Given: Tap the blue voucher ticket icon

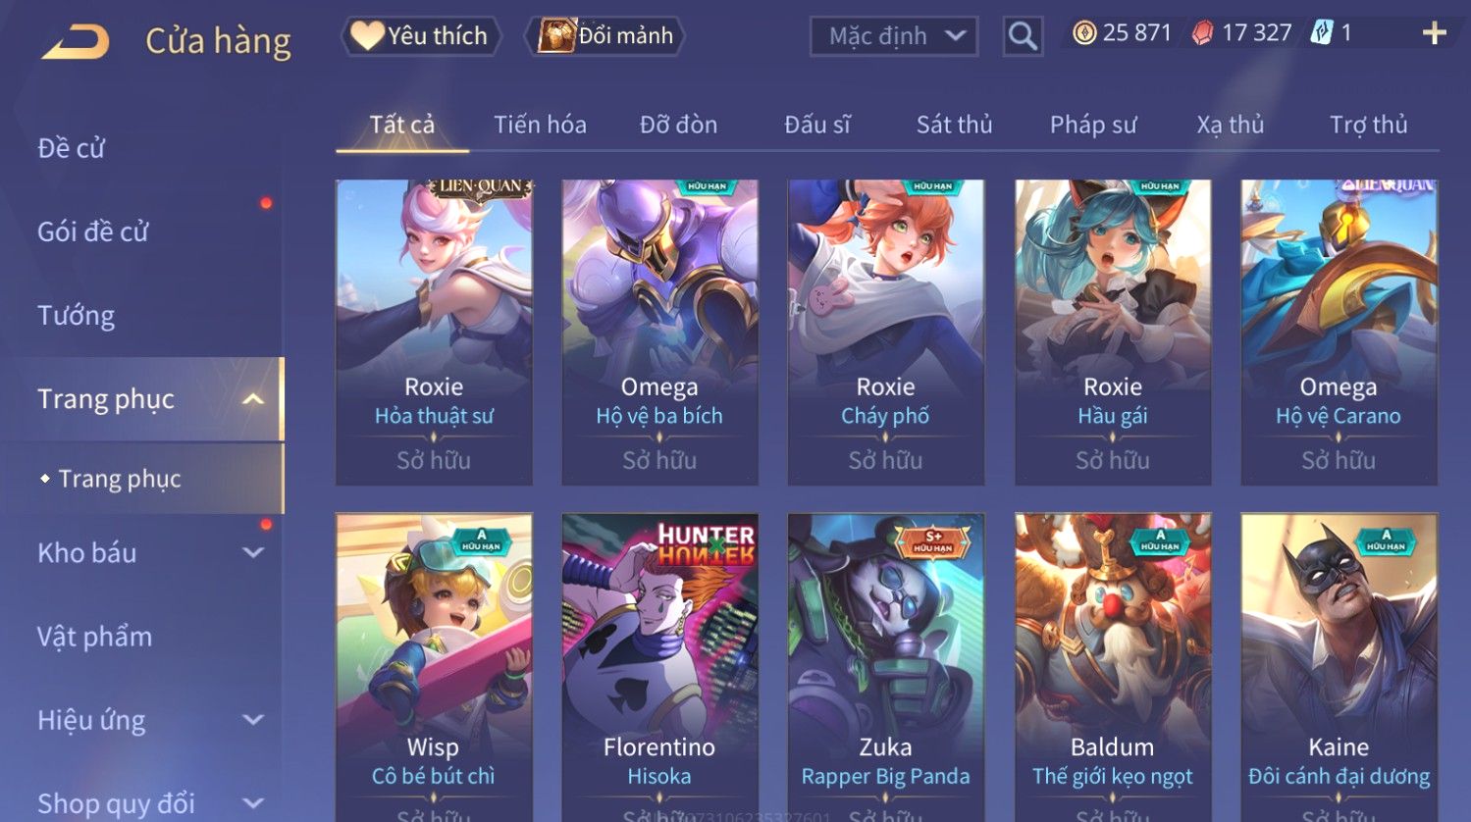Looking at the screenshot, I should [x=1321, y=33].
